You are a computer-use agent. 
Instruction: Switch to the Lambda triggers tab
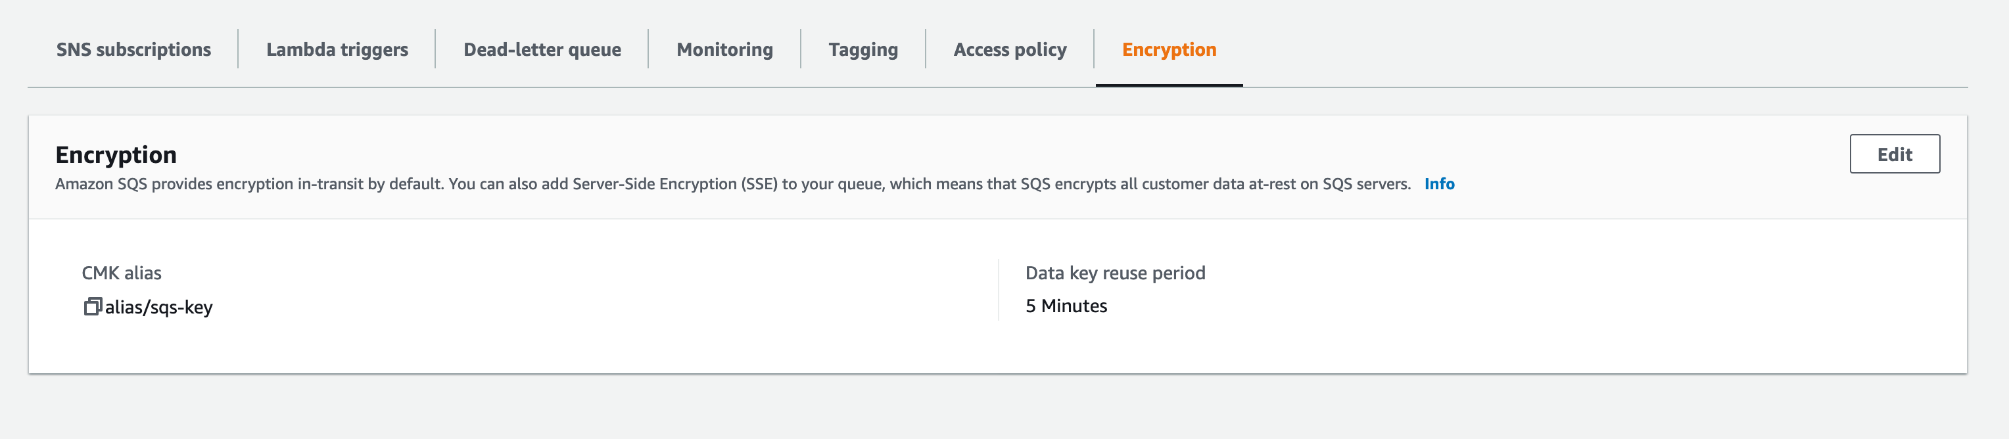(337, 50)
